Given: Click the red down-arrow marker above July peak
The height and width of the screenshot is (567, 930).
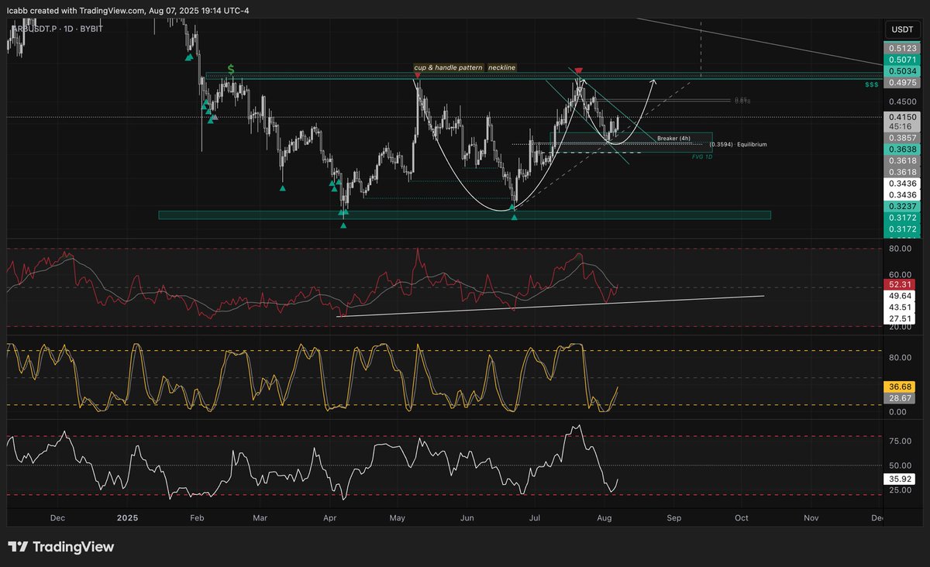Looking at the screenshot, I should point(577,71).
